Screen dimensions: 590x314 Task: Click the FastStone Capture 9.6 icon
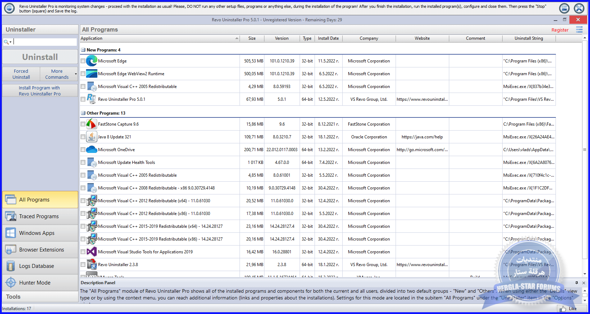(x=92, y=124)
